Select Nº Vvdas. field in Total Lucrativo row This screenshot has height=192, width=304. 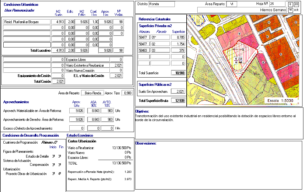(x=117, y=51)
